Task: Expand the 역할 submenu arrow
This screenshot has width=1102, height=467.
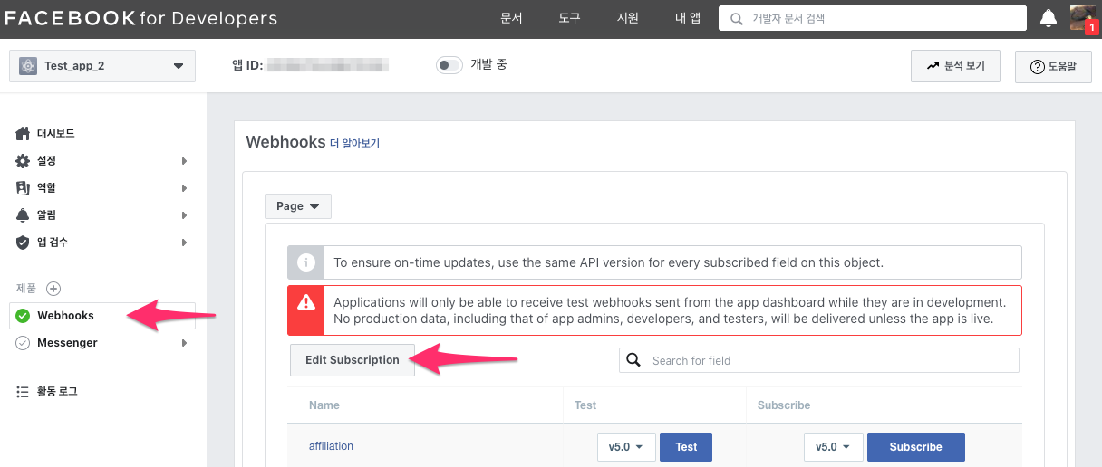Action: [184, 188]
